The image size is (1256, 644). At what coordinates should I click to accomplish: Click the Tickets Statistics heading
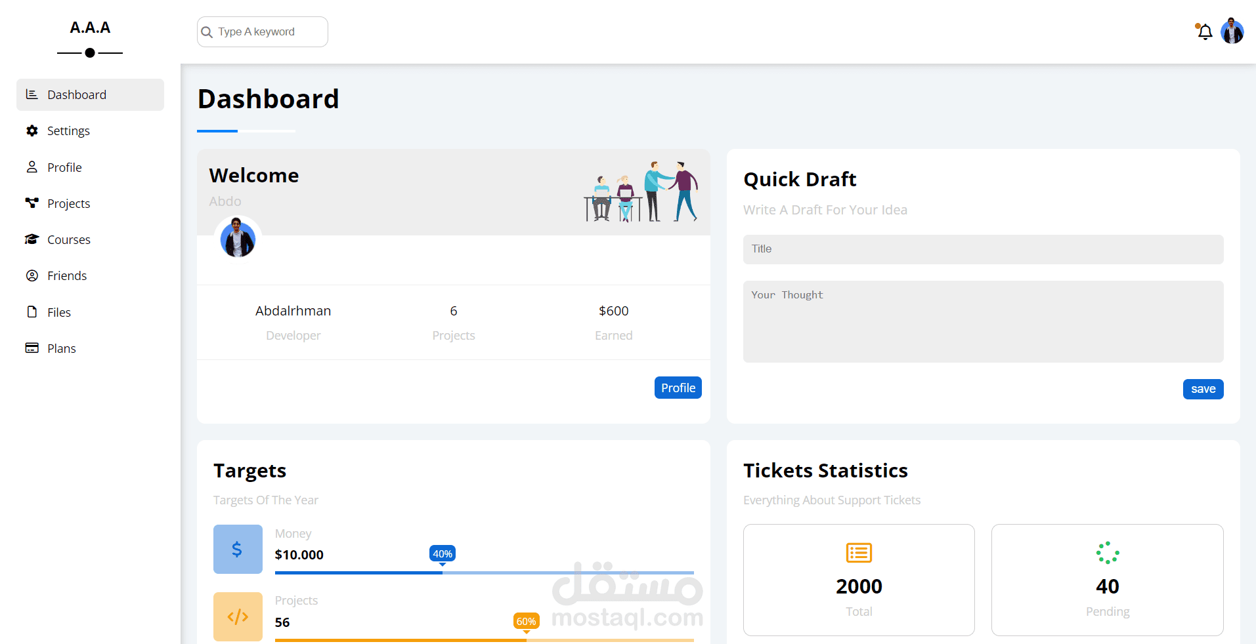[825, 470]
